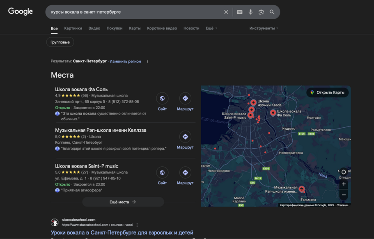Image resolution: width=374 pixels, height=239 pixels.
Task: Click the review quote "Приятная атмосфера"
Action: point(82,191)
